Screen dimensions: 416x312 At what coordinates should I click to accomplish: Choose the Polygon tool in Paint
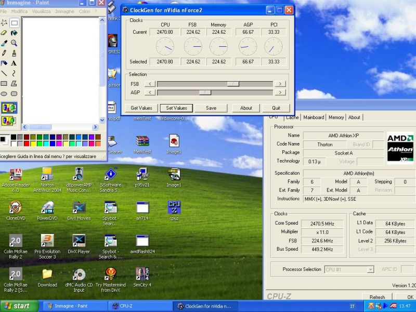tap(15, 84)
